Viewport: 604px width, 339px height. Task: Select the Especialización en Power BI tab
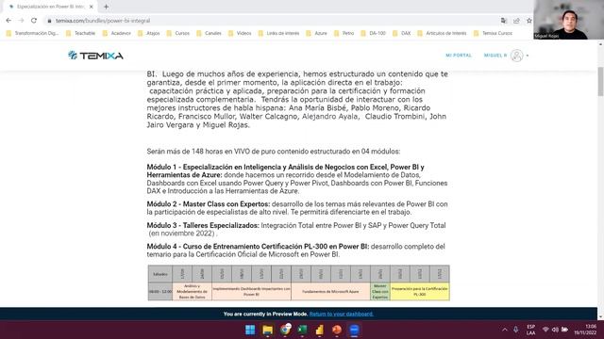click(x=50, y=7)
